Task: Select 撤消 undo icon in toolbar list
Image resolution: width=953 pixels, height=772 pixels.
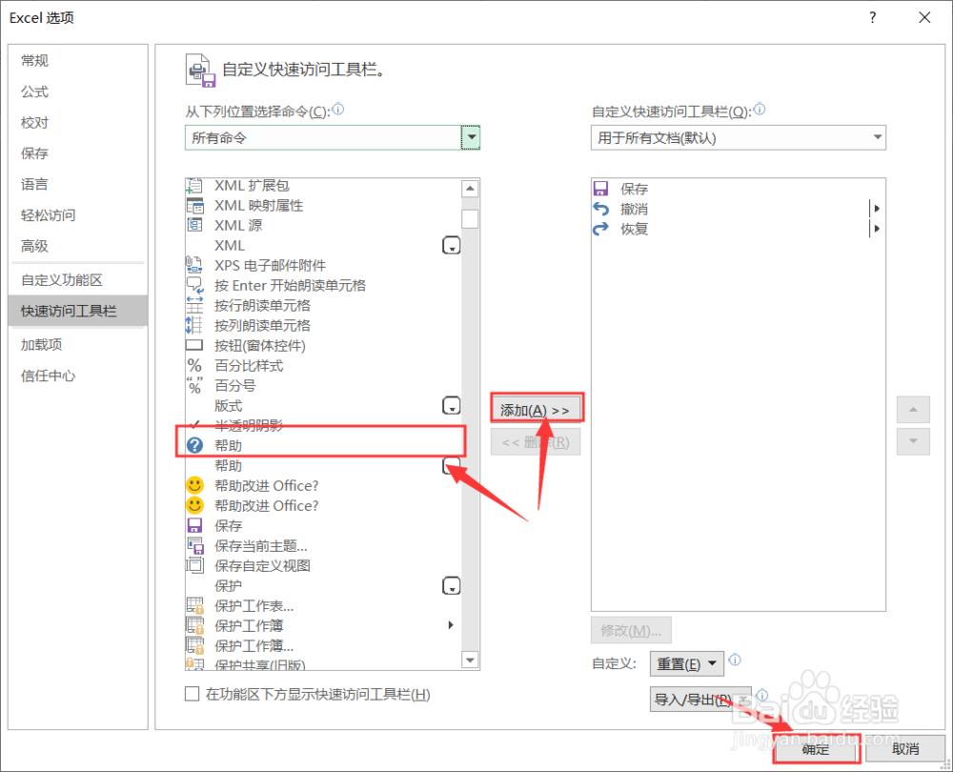Action: 600,209
